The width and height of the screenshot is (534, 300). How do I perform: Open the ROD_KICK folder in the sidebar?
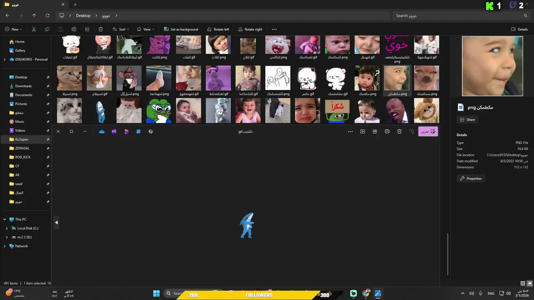click(x=23, y=157)
